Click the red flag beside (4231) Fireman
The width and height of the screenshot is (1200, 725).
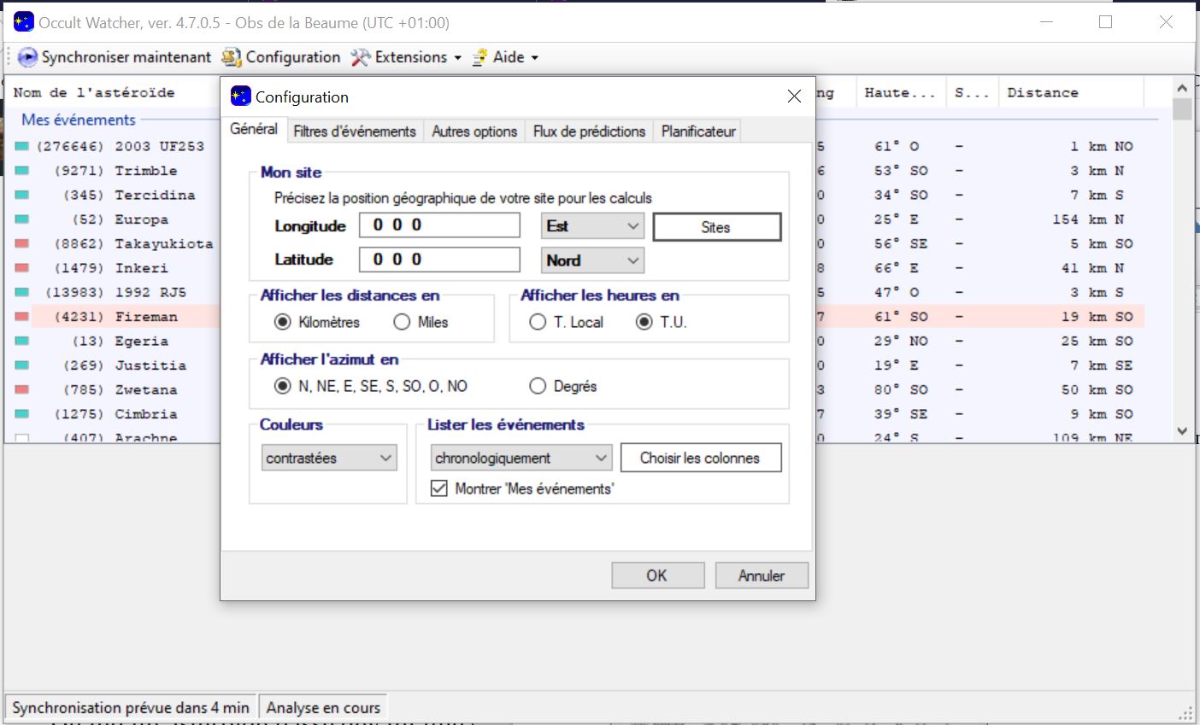pyautogui.click(x=22, y=317)
